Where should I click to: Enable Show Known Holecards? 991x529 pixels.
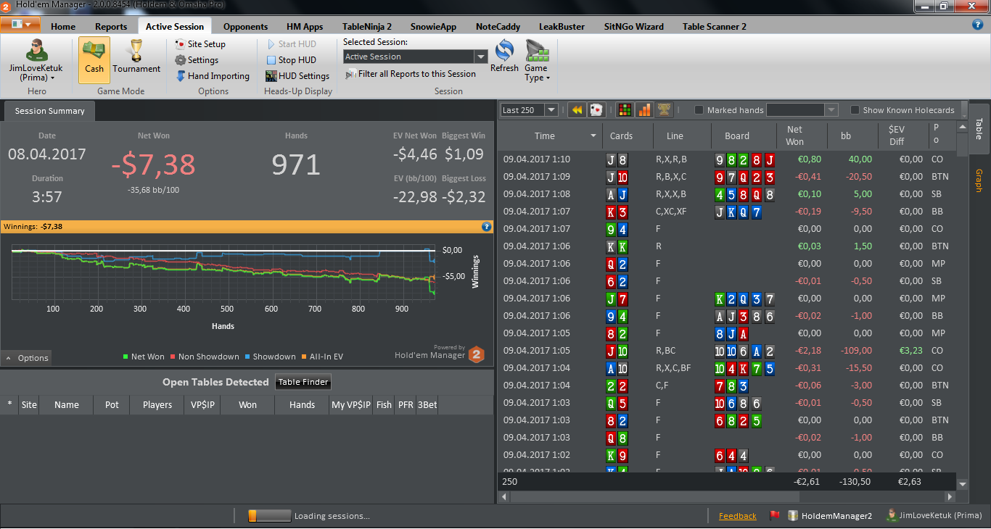855,110
